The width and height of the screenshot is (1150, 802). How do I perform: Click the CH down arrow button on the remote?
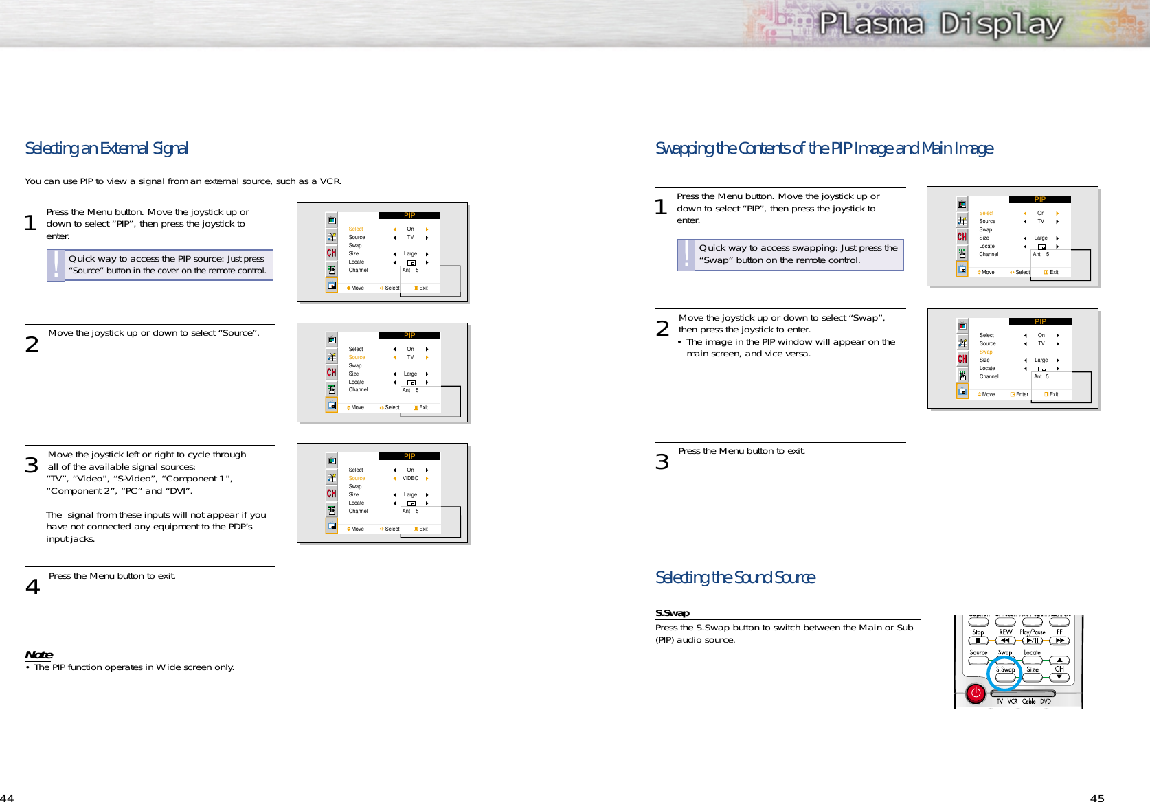click(x=1059, y=677)
